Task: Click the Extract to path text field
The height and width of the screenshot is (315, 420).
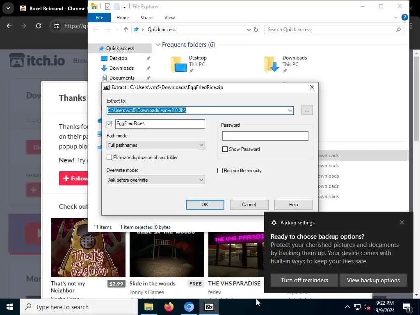Action: point(196,110)
